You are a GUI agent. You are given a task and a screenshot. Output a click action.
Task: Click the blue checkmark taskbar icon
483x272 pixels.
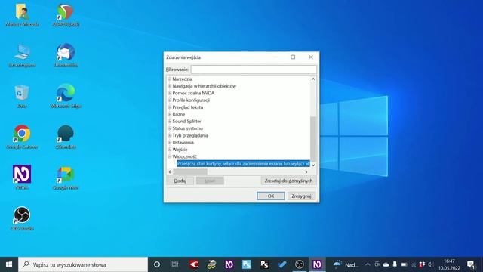(x=281, y=264)
